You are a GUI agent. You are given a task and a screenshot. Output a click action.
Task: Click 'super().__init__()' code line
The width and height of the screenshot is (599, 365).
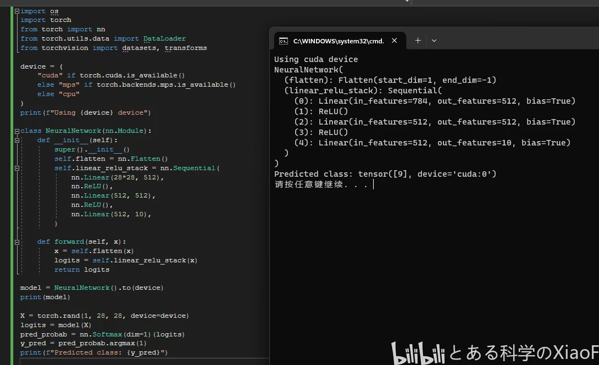(x=92, y=149)
